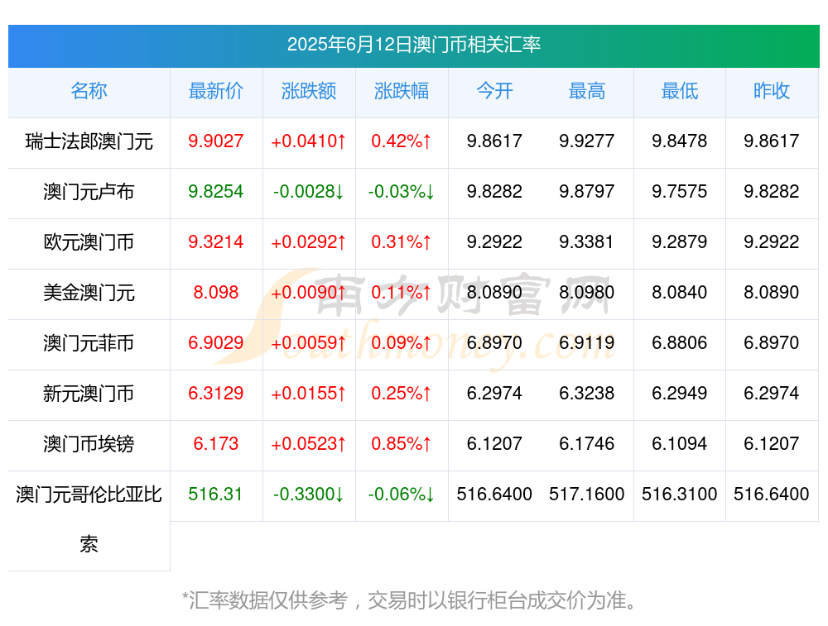Click the 最新价 column header
This screenshot has height=626, width=828.
(x=216, y=91)
